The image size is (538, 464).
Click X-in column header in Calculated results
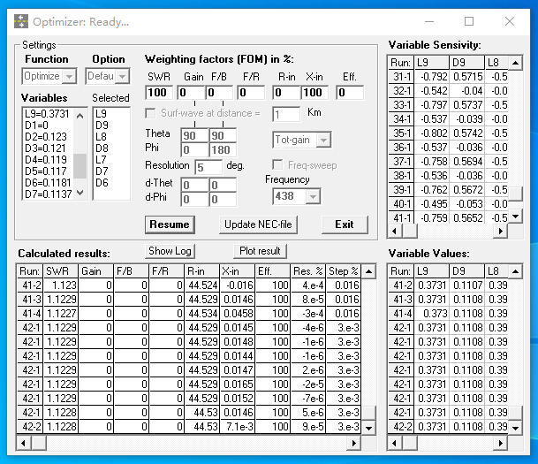(238, 271)
